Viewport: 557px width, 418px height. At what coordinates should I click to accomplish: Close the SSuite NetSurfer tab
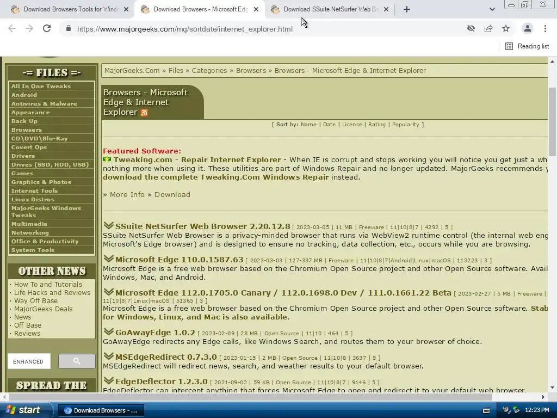(386, 9)
